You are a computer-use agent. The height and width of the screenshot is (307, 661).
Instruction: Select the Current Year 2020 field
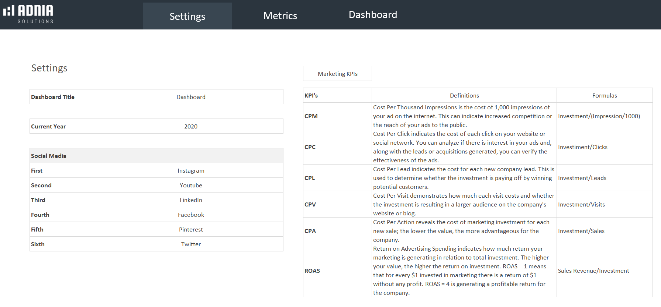pyautogui.click(x=191, y=126)
